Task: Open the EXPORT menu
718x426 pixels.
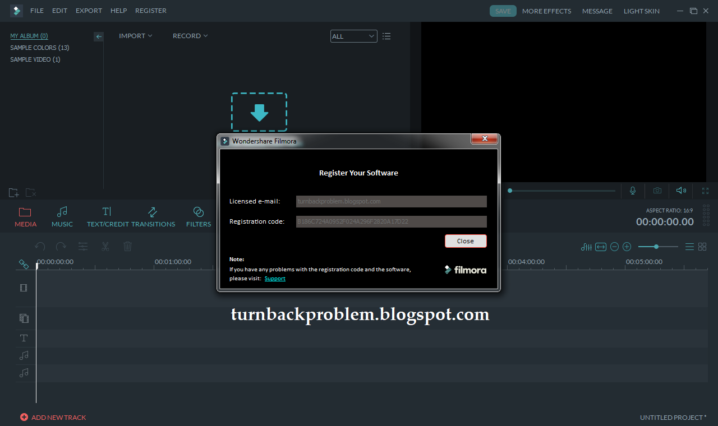Action: [89, 10]
